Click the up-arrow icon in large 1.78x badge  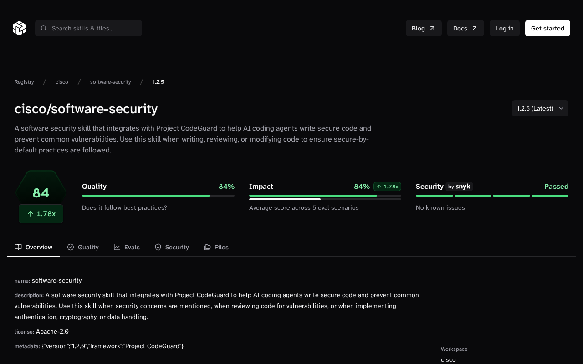point(31,214)
